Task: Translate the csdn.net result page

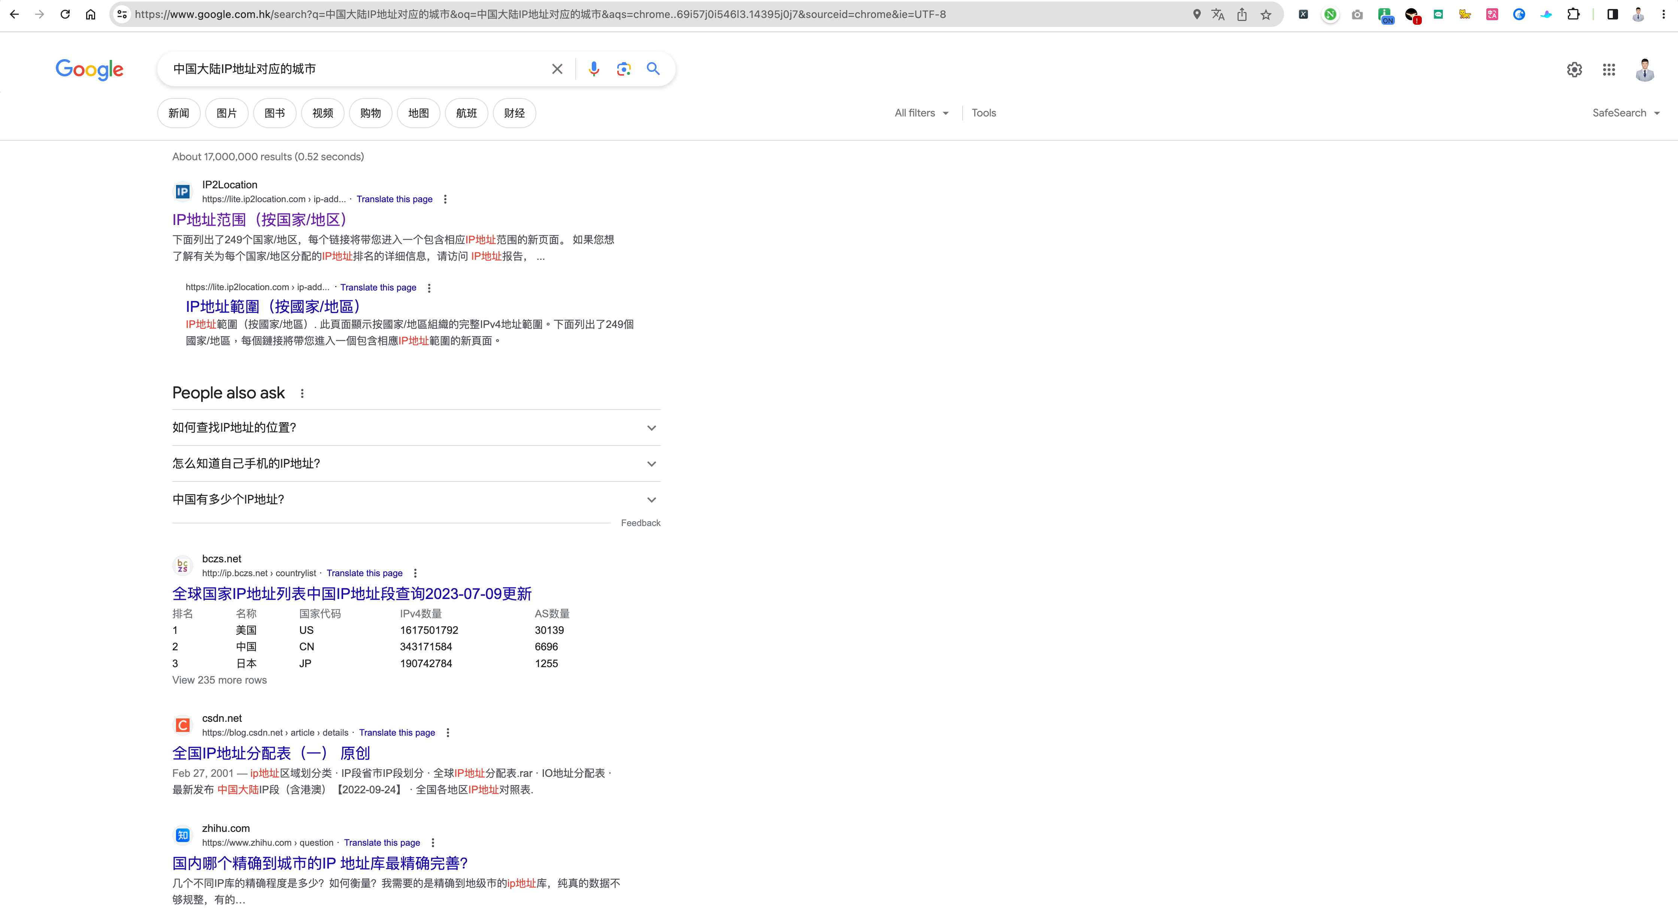Action: click(397, 733)
